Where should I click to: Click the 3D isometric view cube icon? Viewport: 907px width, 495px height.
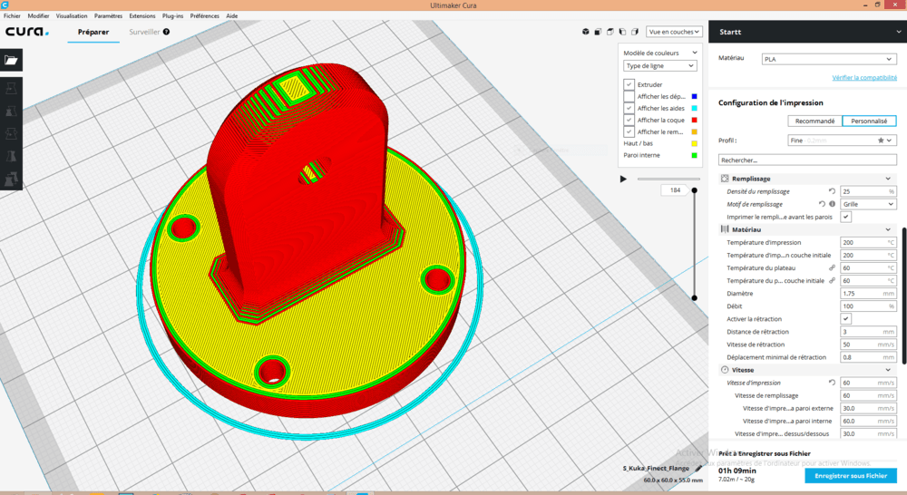click(585, 32)
